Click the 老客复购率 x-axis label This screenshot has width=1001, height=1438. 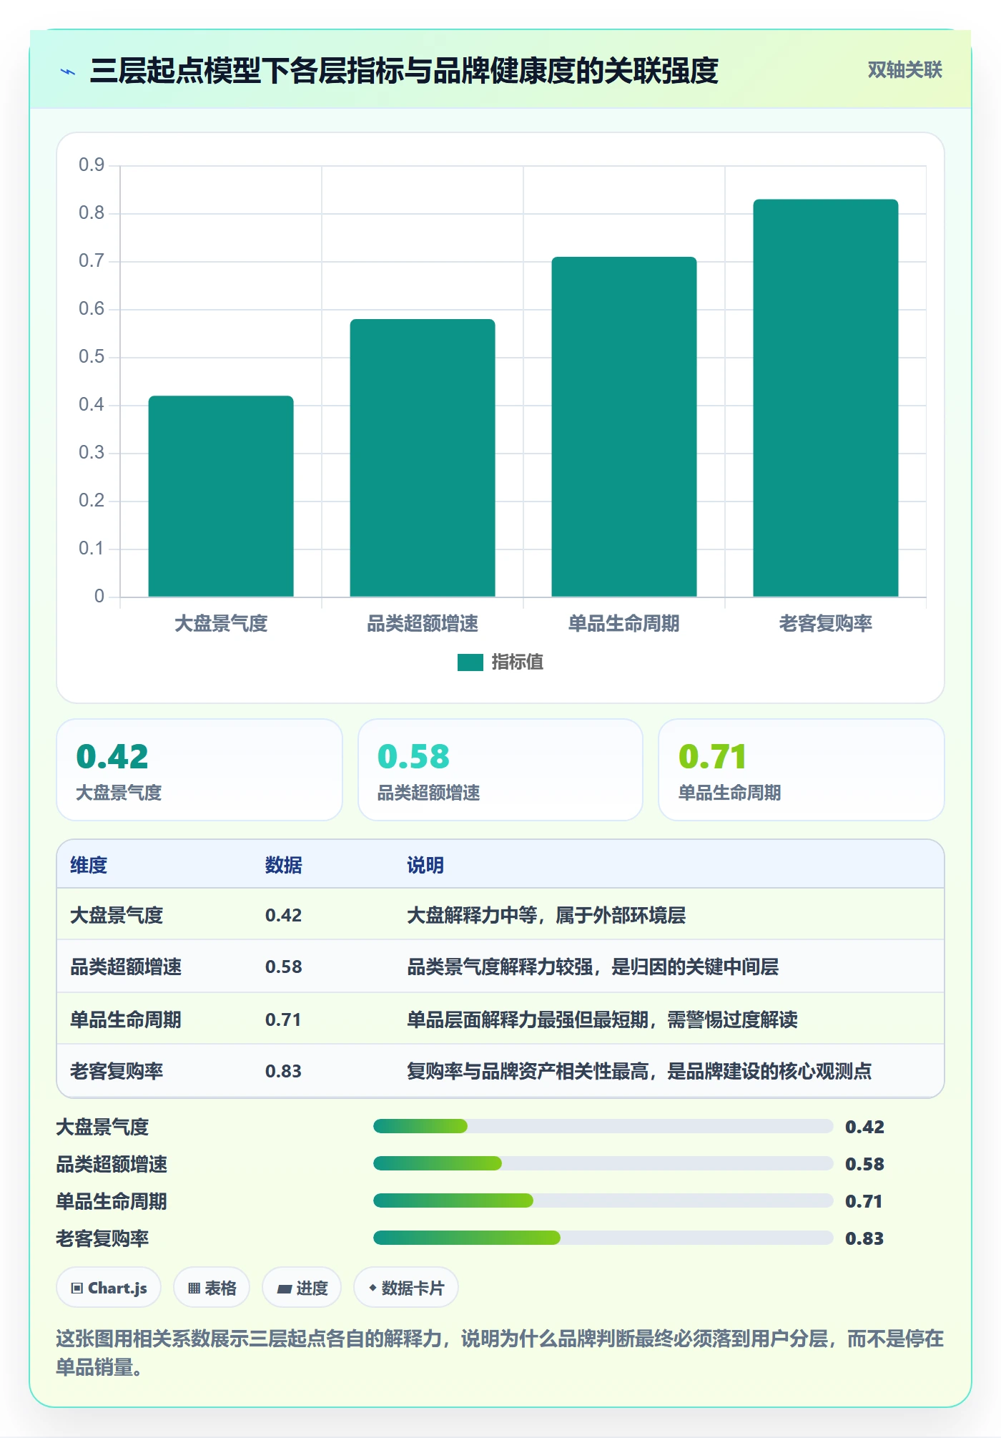pyautogui.click(x=826, y=623)
